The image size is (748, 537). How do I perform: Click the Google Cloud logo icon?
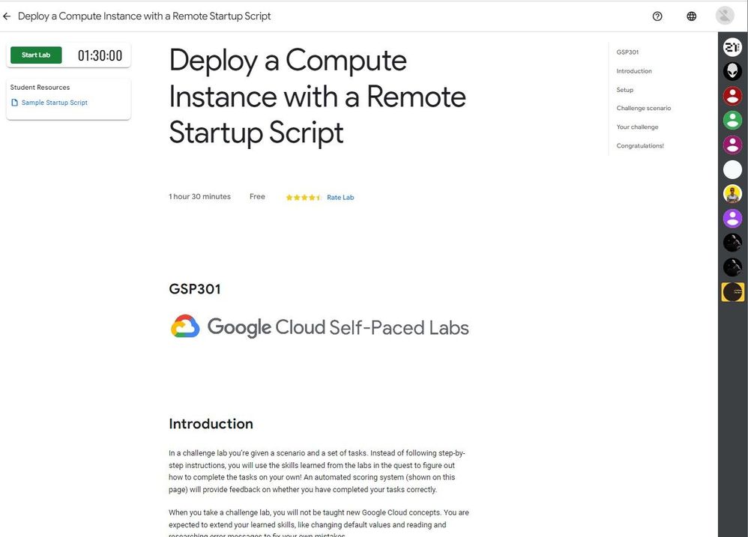pos(185,327)
